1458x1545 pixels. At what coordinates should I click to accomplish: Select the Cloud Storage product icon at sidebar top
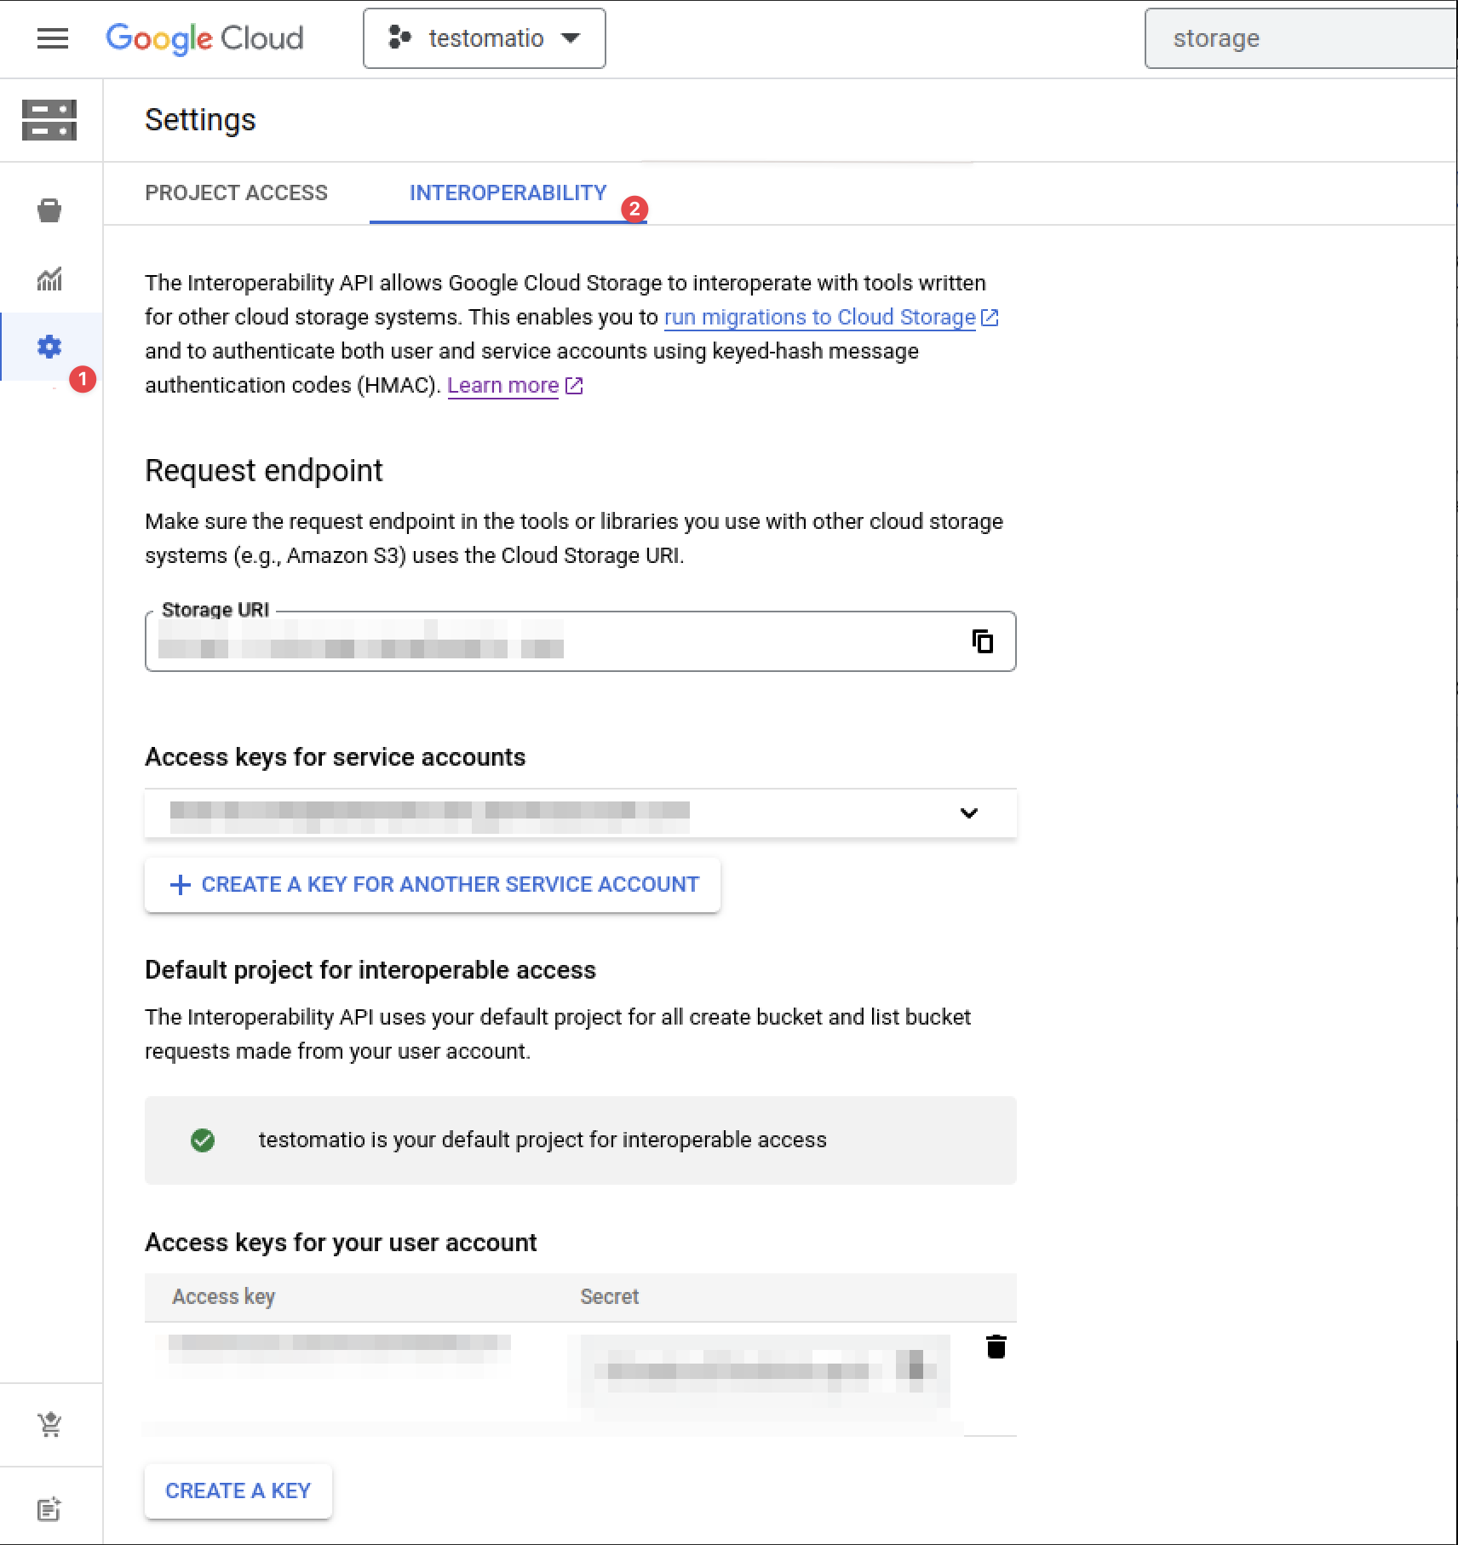(x=49, y=120)
